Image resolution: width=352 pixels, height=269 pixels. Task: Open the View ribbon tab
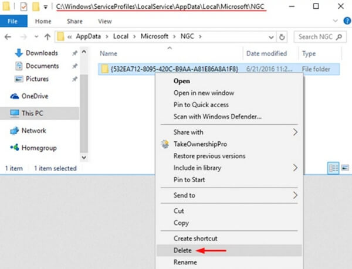coord(105,21)
